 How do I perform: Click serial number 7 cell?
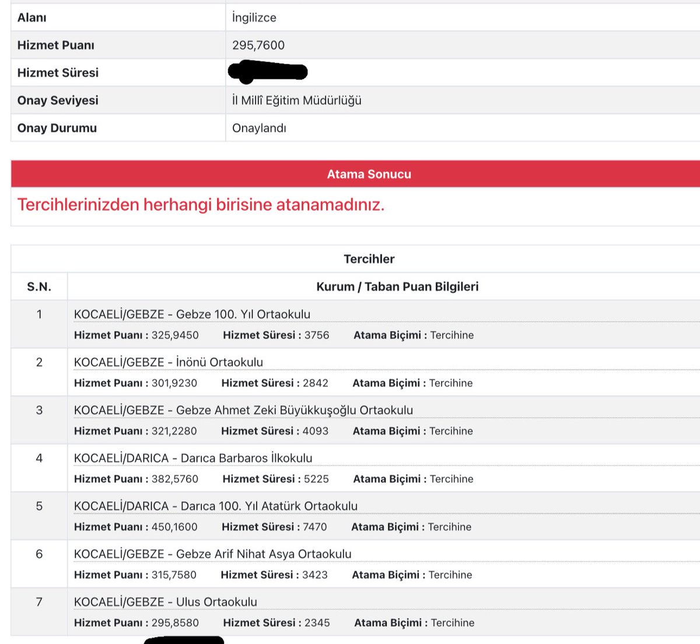(x=39, y=611)
